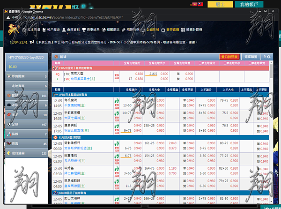This screenshot has height=209, width=281.
Task: Open 投注明細 from the top navigation
Action: [34, 30]
